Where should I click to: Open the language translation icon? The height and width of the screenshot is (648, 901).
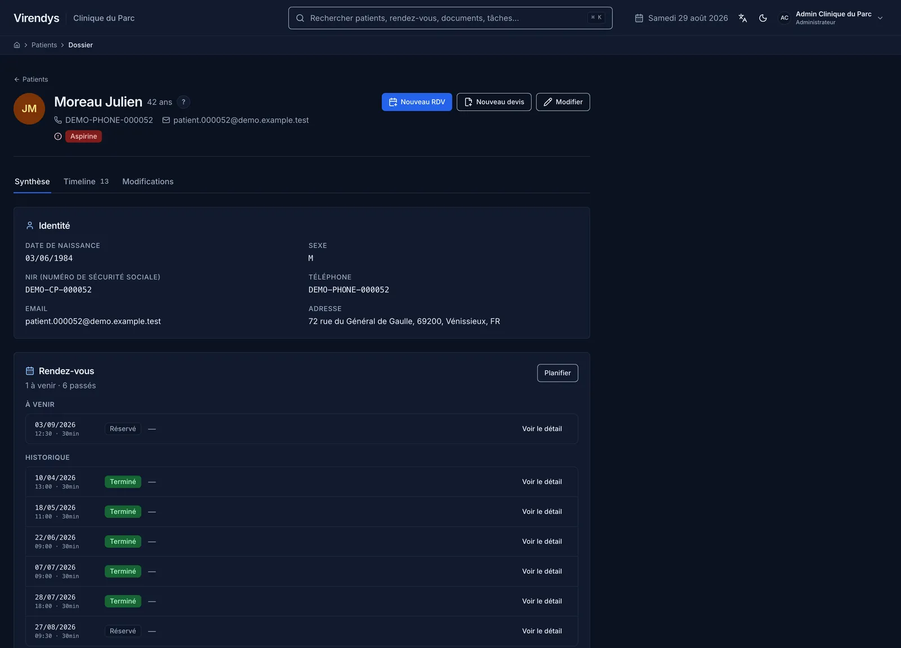[743, 18]
